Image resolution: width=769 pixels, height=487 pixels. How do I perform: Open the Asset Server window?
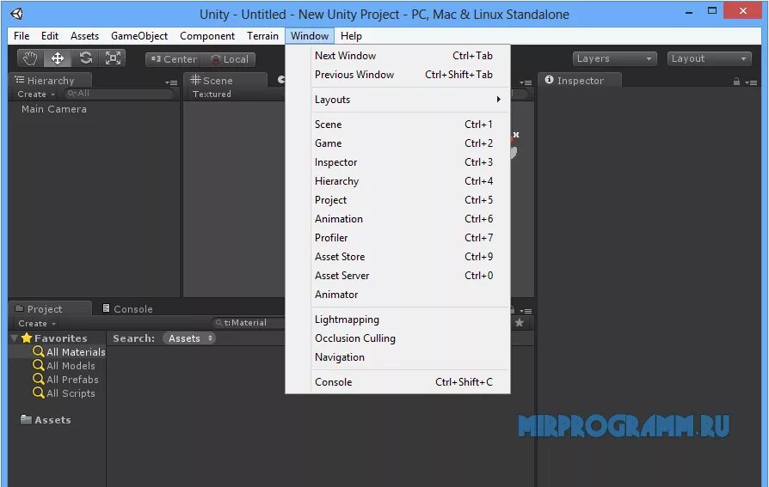(x=397, y=276)
